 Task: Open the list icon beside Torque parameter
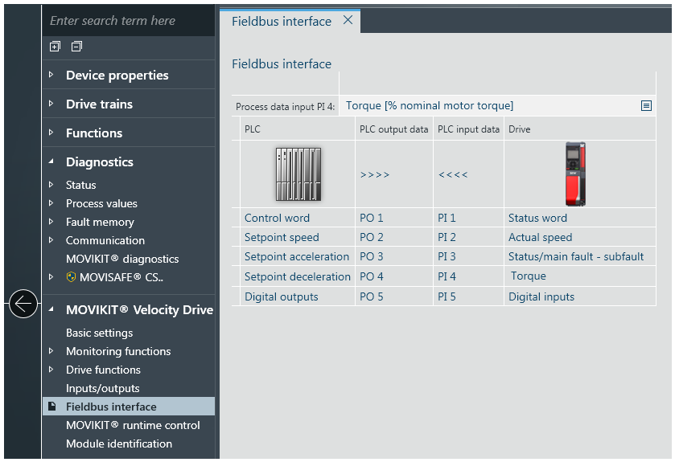click(x=645, y=106)
